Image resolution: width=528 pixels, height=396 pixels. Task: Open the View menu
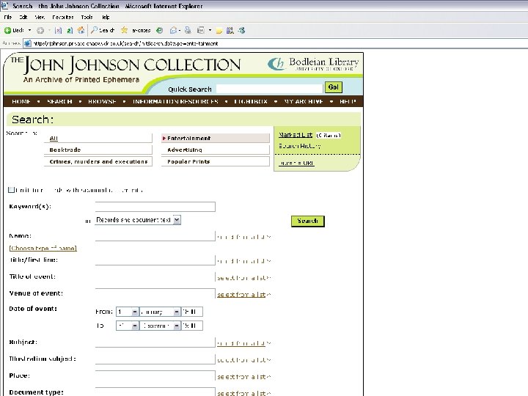pos(40,17)
